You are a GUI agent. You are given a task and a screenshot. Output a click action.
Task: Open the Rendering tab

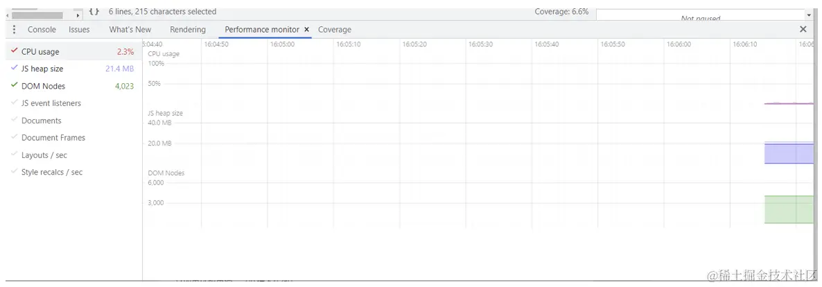188,29
